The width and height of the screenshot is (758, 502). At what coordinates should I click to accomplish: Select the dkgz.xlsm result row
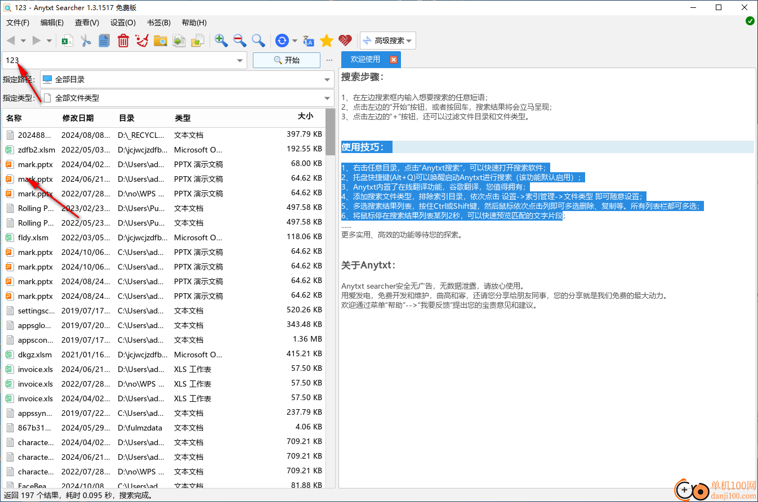(164, 355)
